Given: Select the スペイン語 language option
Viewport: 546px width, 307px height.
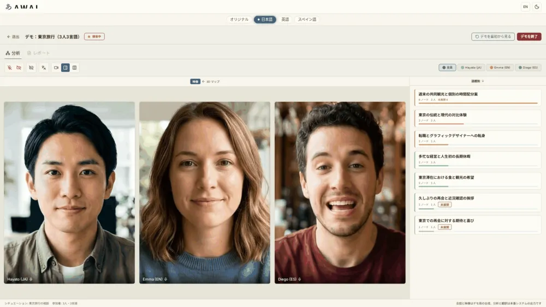Looking at the screenshot, I should coord(307,20).
